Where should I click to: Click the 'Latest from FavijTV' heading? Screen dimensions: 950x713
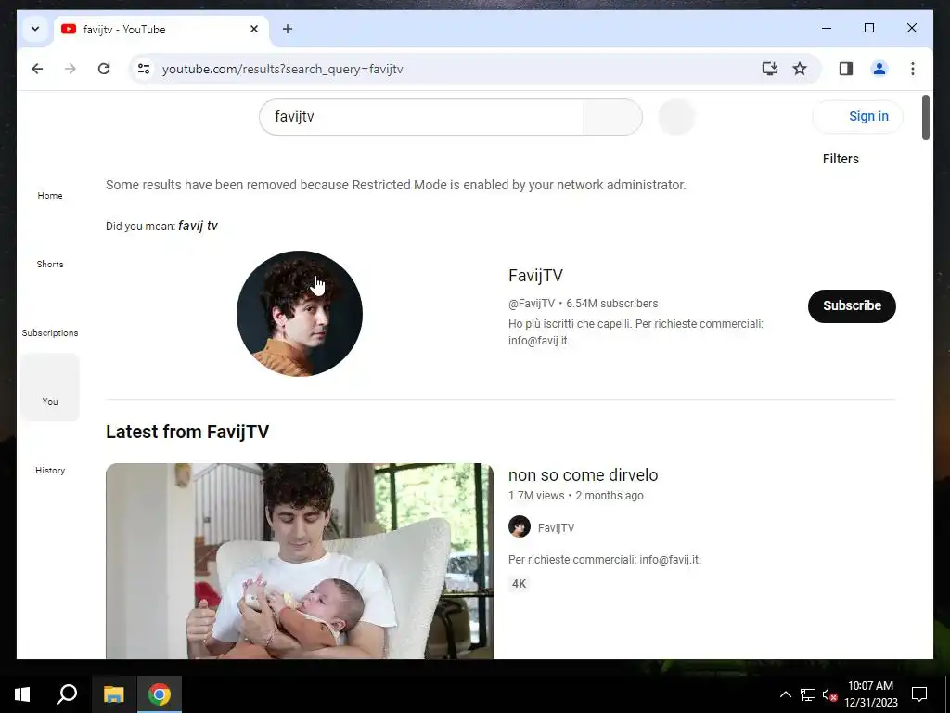tap(187, 432)
